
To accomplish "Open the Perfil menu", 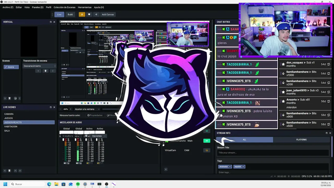I will pos(49,7).
